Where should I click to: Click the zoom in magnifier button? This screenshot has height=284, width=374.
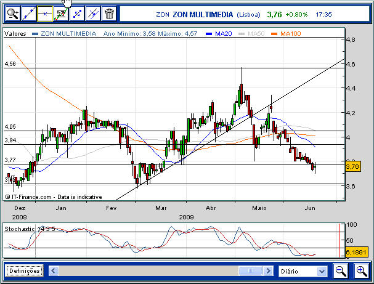[x=362, y=270]
